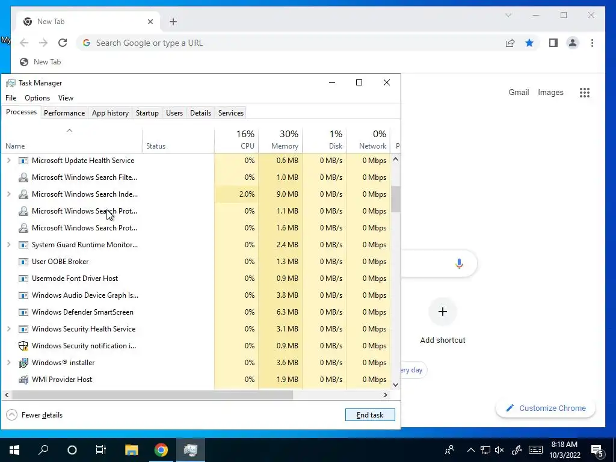Open a new Chrome tab with plus
The width and height of the screenshot is (616, 462).
[173, 22]
